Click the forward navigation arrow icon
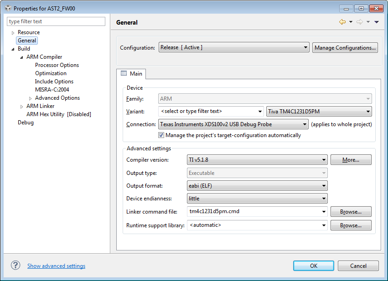This screenshot has width=388, height=281. (360, 22)
